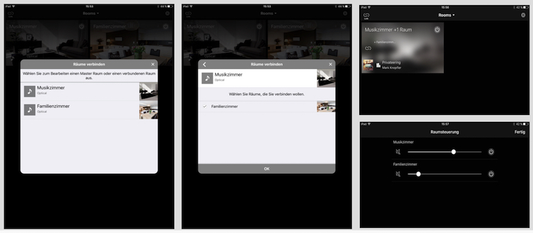
Task: Mute Familienzimmer in Raumsteuerung
Action: coord(398,174)
